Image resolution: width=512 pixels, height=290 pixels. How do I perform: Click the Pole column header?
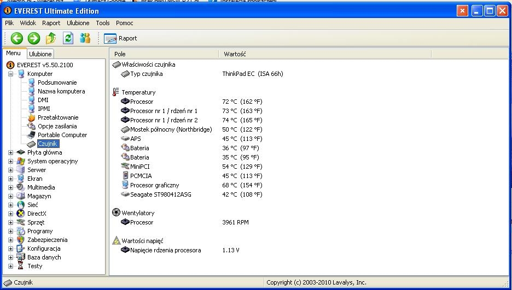coord(165,54)
